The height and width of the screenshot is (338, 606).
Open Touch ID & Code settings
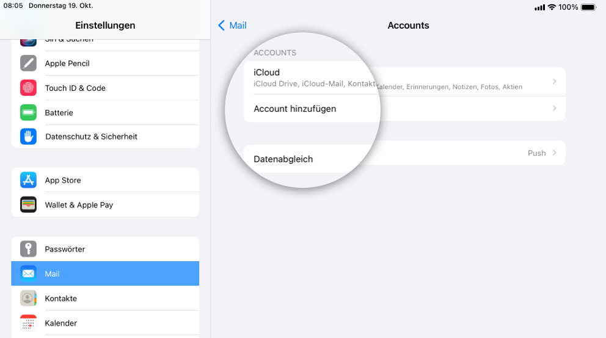tap(105, 88)
